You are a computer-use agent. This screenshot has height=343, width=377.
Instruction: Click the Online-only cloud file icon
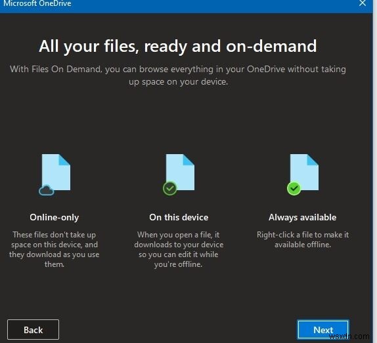click(55, 174)
